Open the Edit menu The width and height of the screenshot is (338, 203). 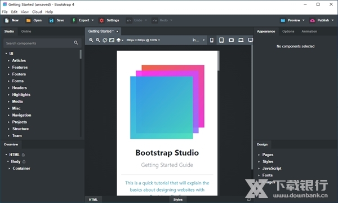point(14,12)
